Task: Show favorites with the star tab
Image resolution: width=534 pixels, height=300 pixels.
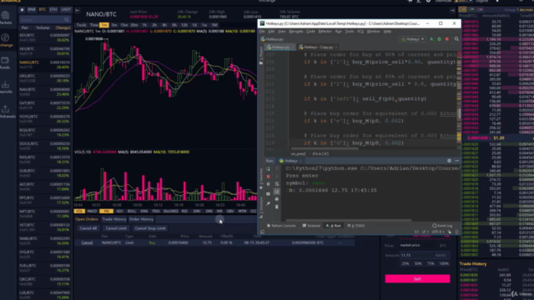Action: coord(23,9)
